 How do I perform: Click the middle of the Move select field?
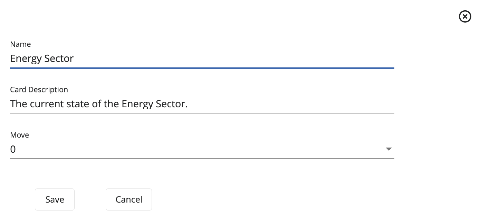(202, 149)
